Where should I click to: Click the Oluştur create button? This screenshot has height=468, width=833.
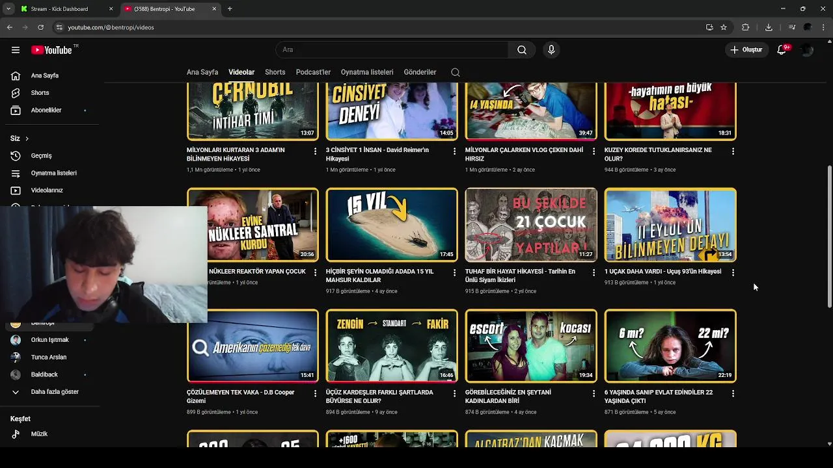coord(746,50)
